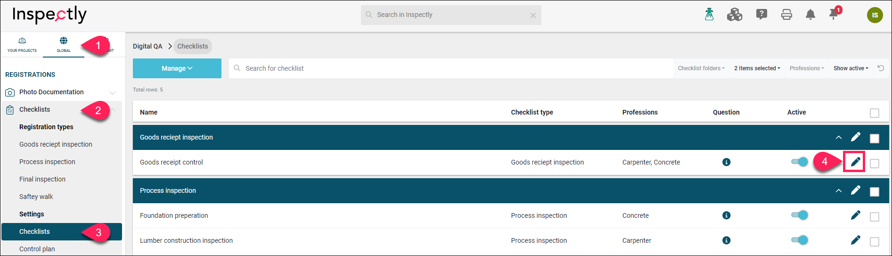The height and width of the screenshot is (256, 892).
Task: Open Saftey walk in sidebar
Action: point(36,197)
